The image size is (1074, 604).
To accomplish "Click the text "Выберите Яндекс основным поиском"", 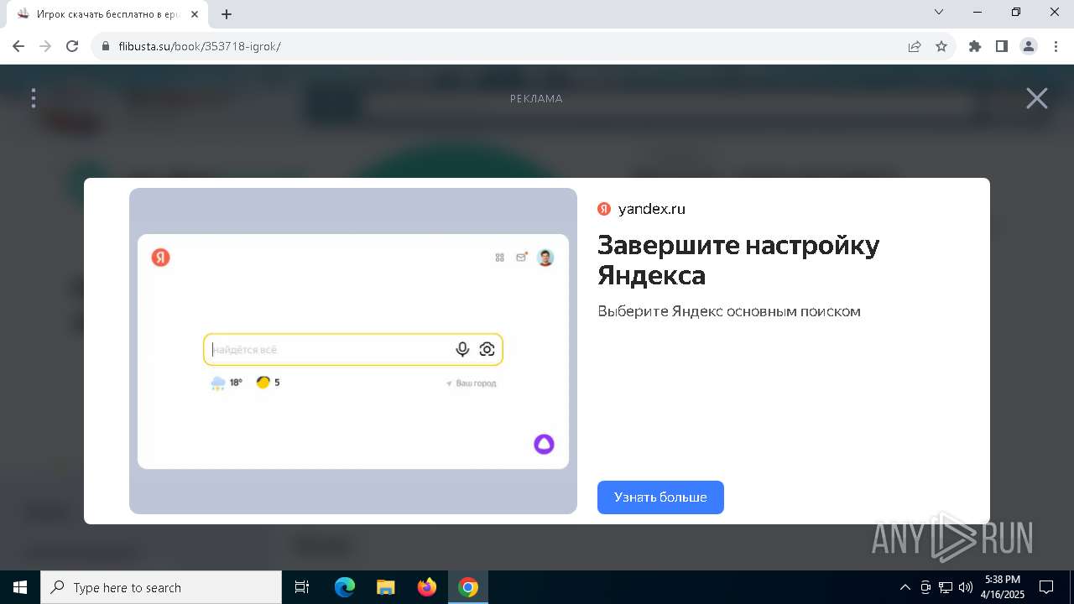I will click(729, 311).
